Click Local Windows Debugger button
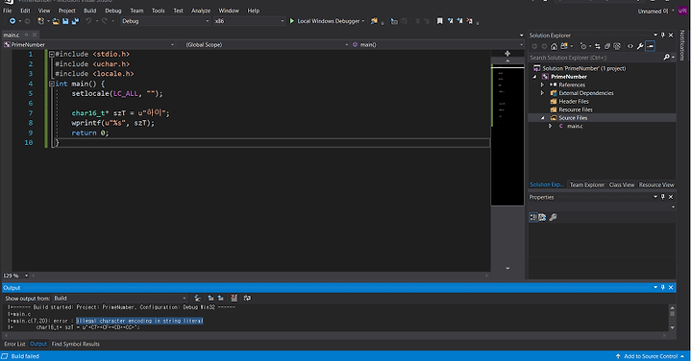The width and height of the screenshot is (692, 361). click(x=328, y=21)
